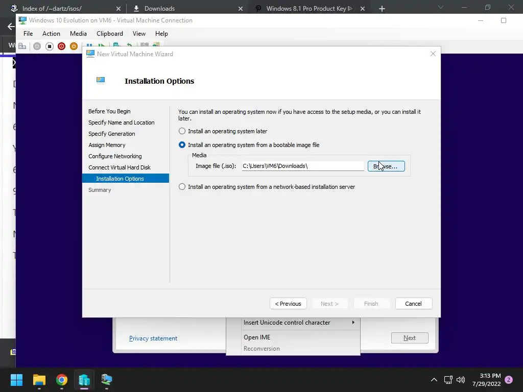Open the notification count badge
This screenshot has height=392, width=523.
click(x=509, y=380)
